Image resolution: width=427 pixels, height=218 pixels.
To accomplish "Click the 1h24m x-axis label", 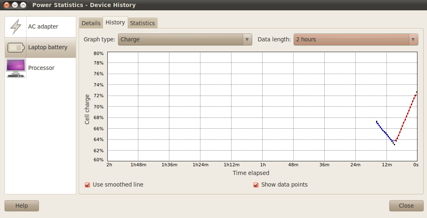I will (x=200, y=165).
